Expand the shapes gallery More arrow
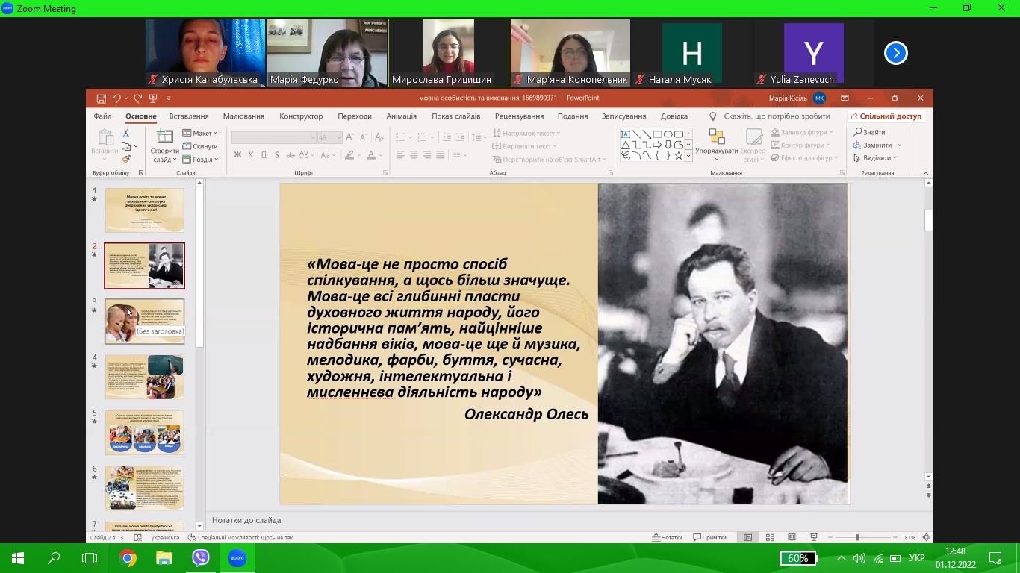Viewport: 1020px width, 573px height. click(688, 156)
